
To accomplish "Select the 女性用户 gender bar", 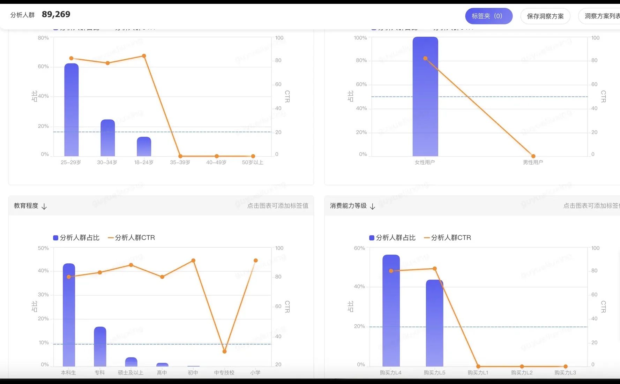I will [425, 97].
